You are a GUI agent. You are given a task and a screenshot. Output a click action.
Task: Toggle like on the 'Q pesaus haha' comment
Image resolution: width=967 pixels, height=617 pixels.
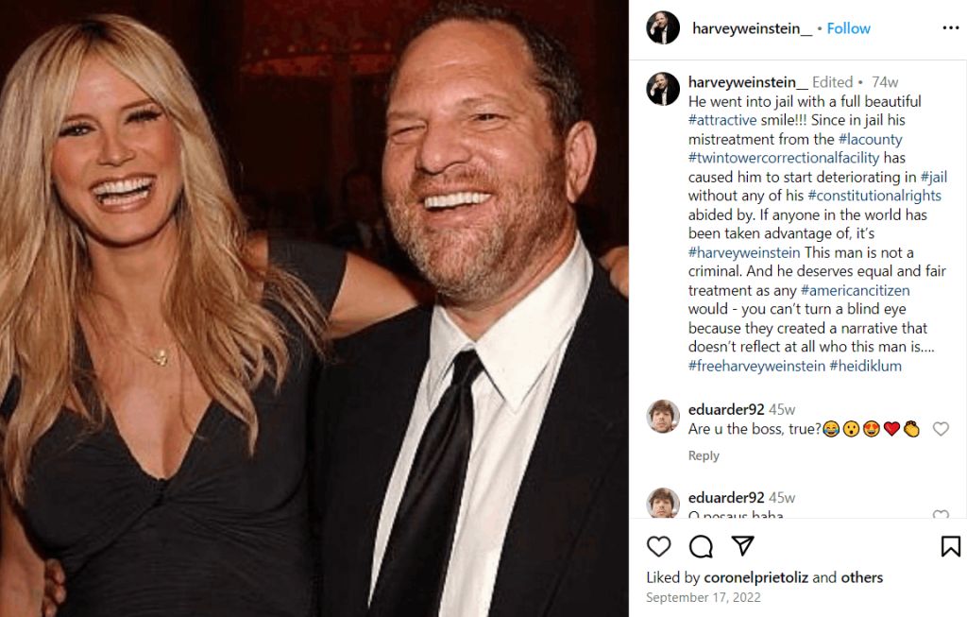[941, 516]
